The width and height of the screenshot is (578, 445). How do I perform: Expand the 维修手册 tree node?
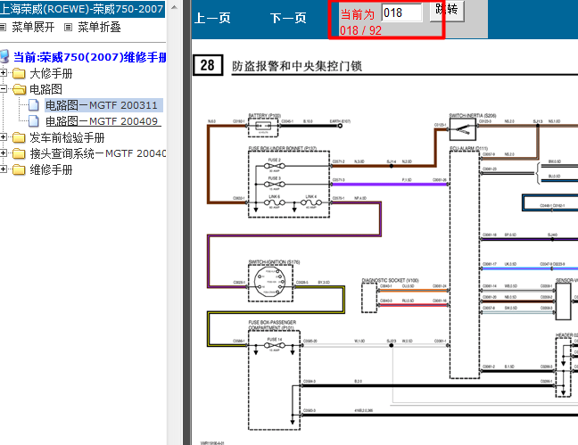[x=3, y=169]
